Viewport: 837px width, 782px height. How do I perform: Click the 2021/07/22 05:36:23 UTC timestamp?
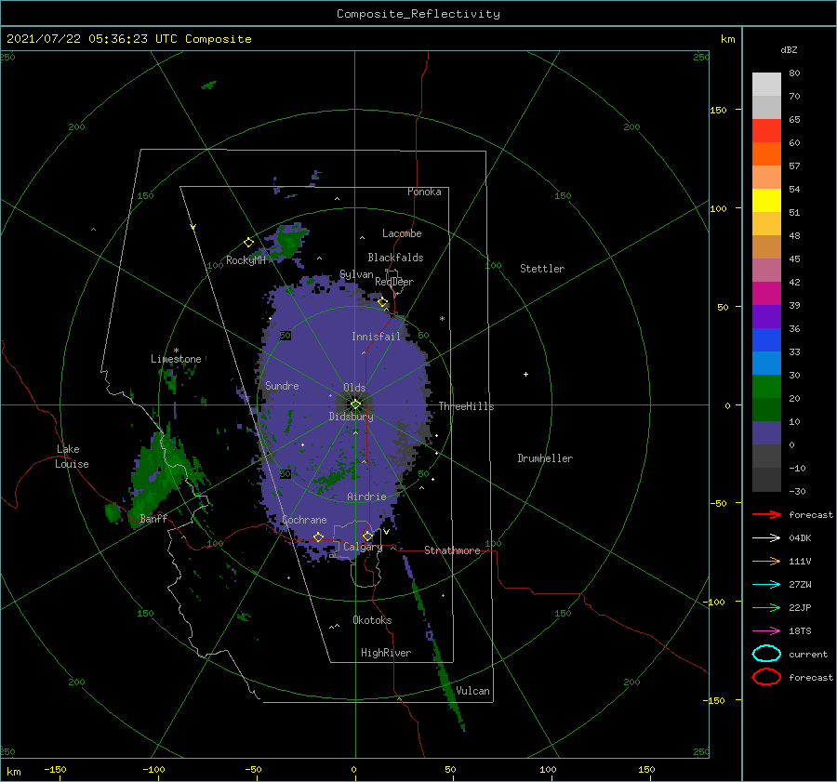coord(92,39)
